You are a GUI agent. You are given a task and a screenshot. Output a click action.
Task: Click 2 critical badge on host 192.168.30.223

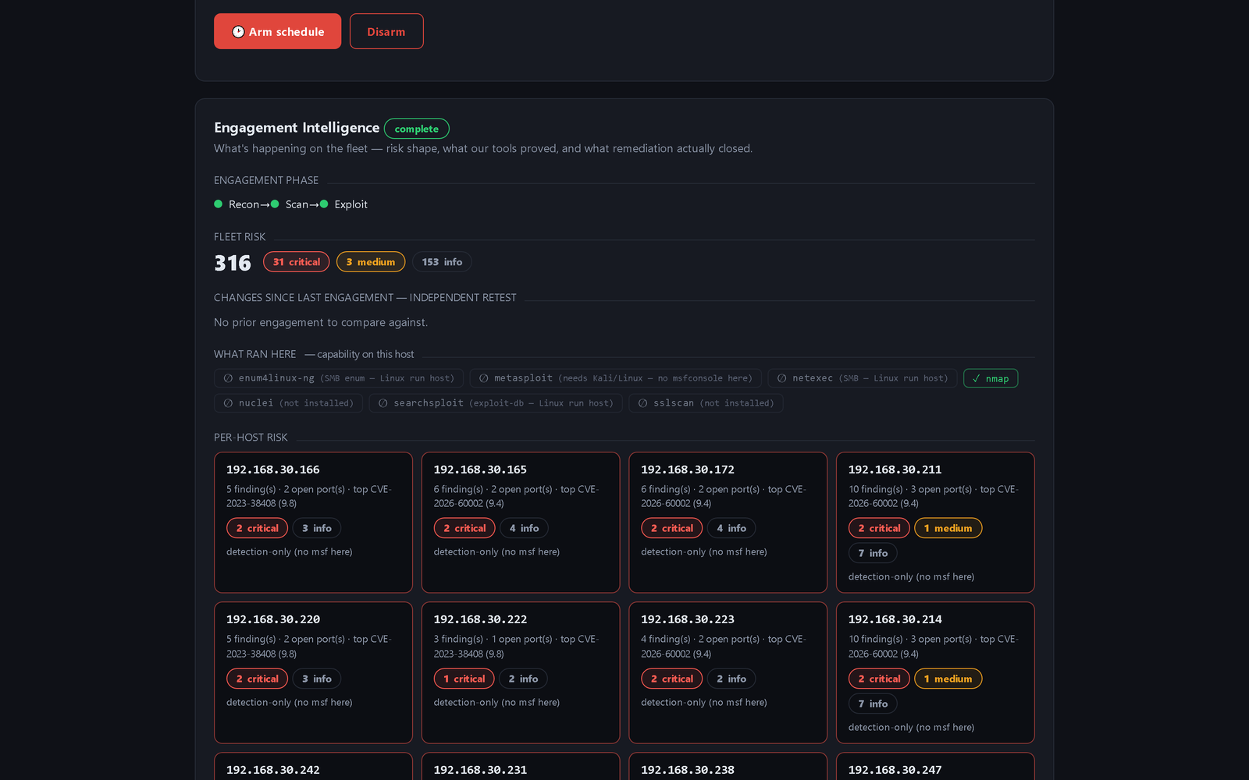(x=671, y=679)
